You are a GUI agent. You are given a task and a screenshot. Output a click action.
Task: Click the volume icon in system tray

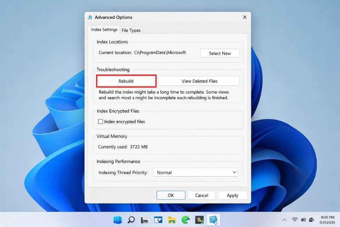pyautogui.click(x=303, y=219)
